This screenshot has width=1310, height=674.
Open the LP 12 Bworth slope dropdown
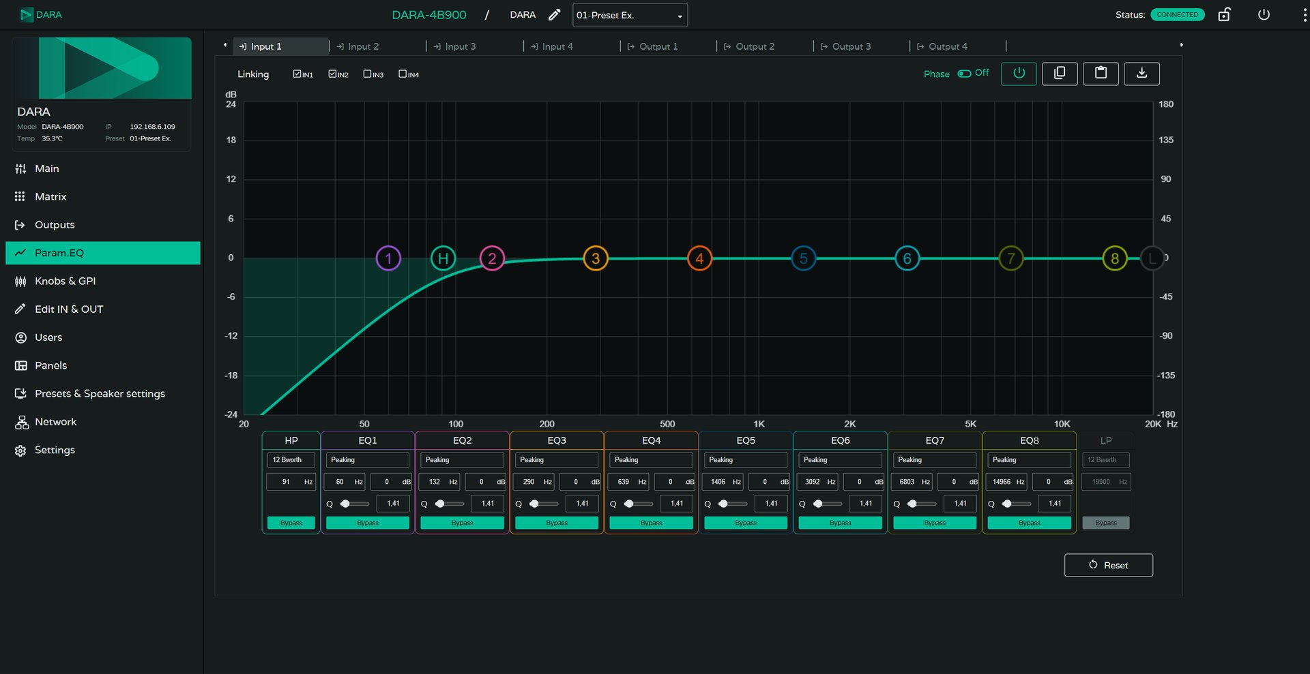pyautogui.click(x=1105, y=460)
